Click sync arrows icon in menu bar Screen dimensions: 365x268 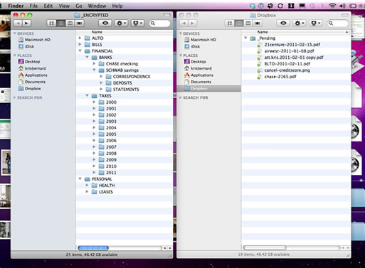coord(280,6)
